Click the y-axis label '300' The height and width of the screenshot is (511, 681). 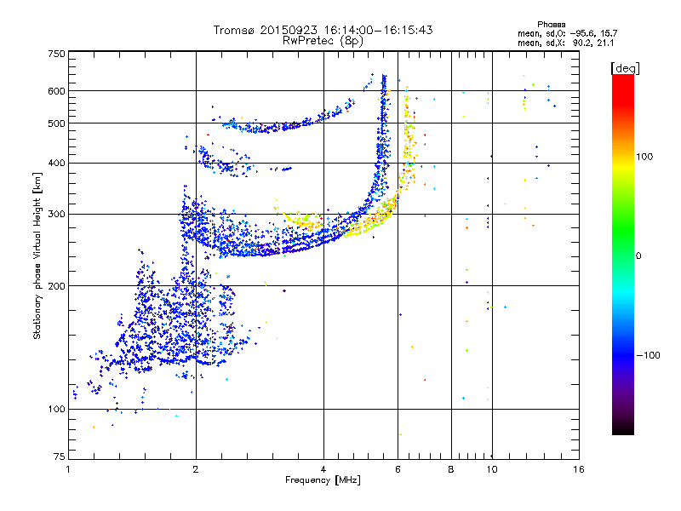[56, 215]
